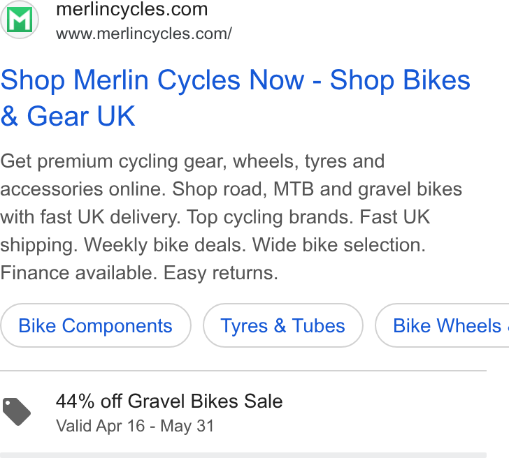This screenshot has width=509, height=458.
Task: Click the 'Wide bike selection' phrase
Action: [x=339, y=245]
